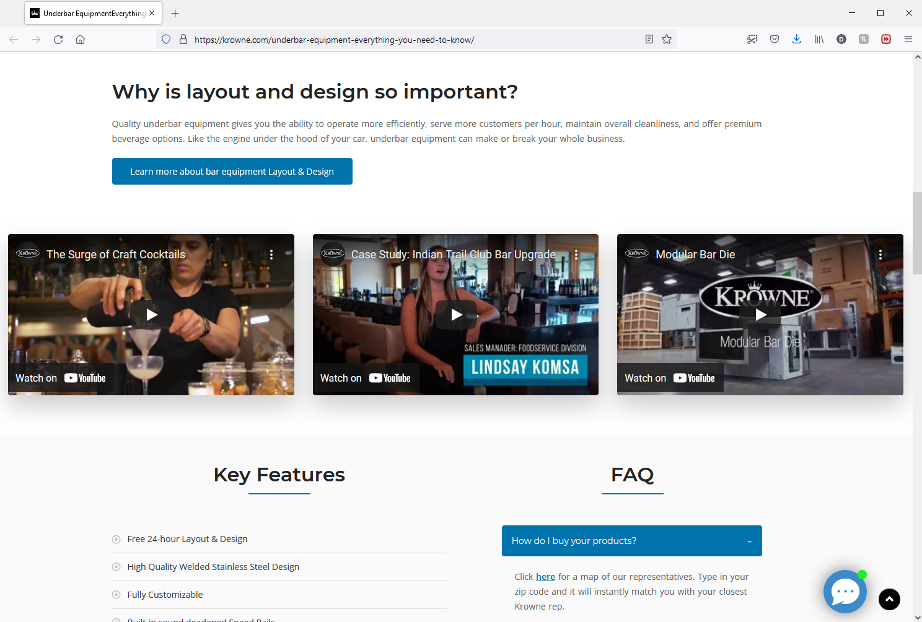Click Learn more about bar equipment Layout & Design

pos(232,172)
